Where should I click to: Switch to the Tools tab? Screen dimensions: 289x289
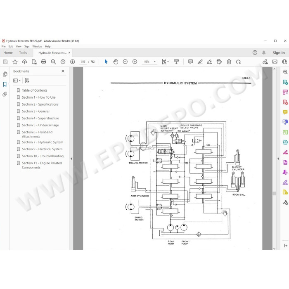click(x=23, y=53)
